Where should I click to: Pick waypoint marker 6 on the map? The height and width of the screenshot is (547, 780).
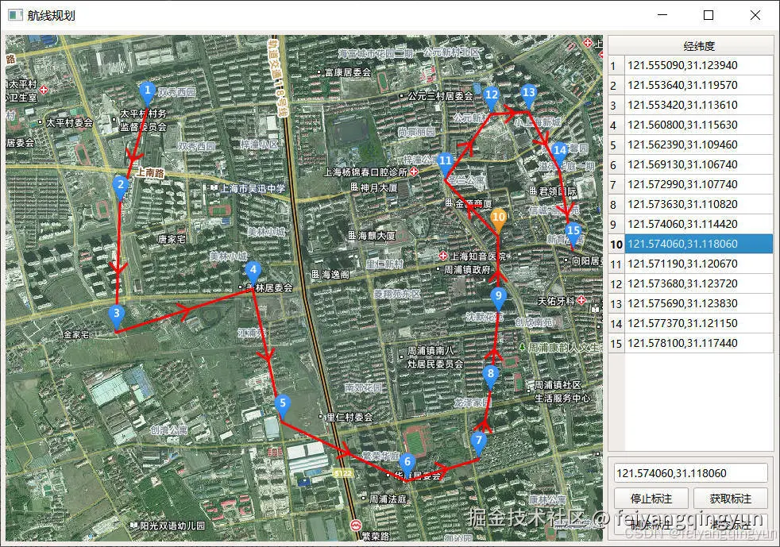click(407, 464)
